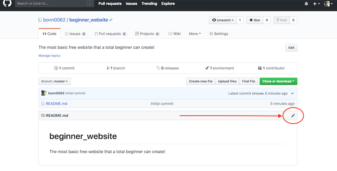Expand the Branch: master selector
The height and width of the screenshot is (171, 337).
(54, 81)
